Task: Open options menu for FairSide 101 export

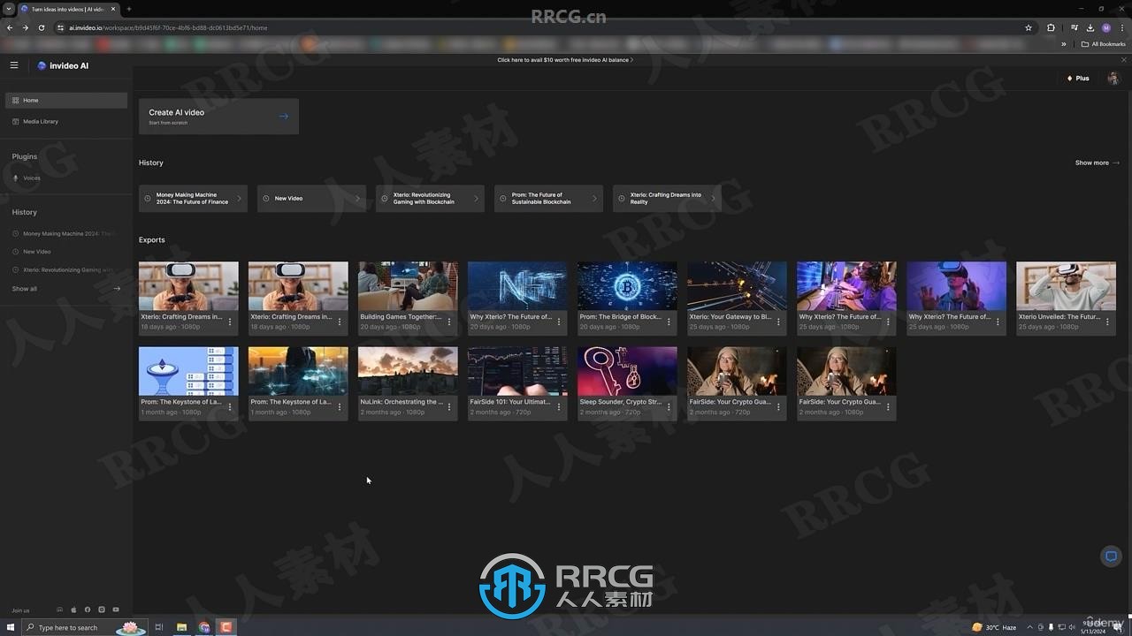Action: [x=559, y=407]
